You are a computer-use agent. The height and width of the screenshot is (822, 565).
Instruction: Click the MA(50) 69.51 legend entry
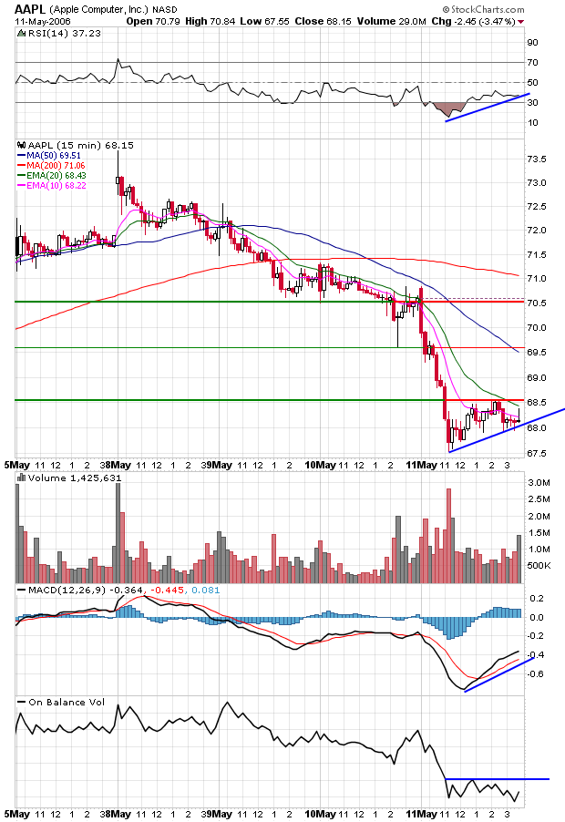click(54, 156)
